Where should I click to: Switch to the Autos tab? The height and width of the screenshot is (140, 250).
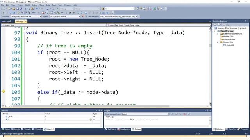tap(6, 129)
